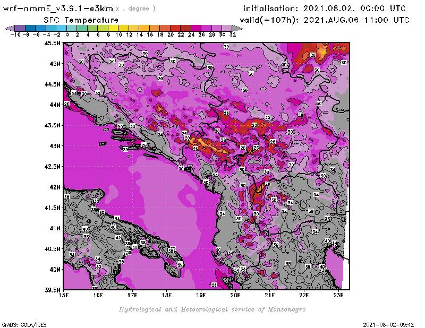Viewport: 425px width, 328px height.
Task: Click the latitude label '43.5N'
Action: [52, 125]
